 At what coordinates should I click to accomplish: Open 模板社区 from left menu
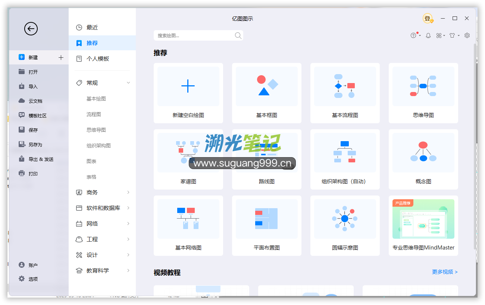coord(37,115)
